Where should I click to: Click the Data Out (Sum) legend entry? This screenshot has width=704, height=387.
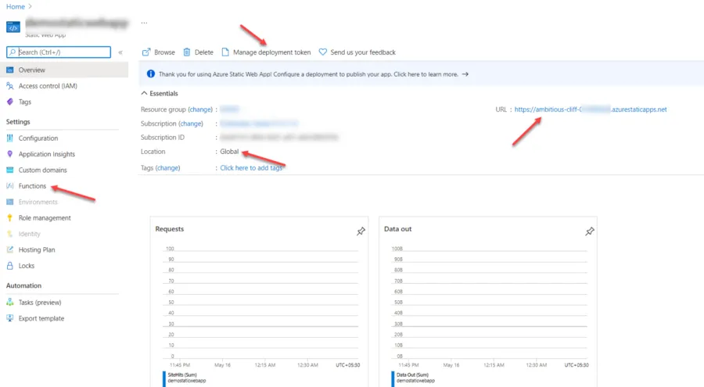(413, 378)
